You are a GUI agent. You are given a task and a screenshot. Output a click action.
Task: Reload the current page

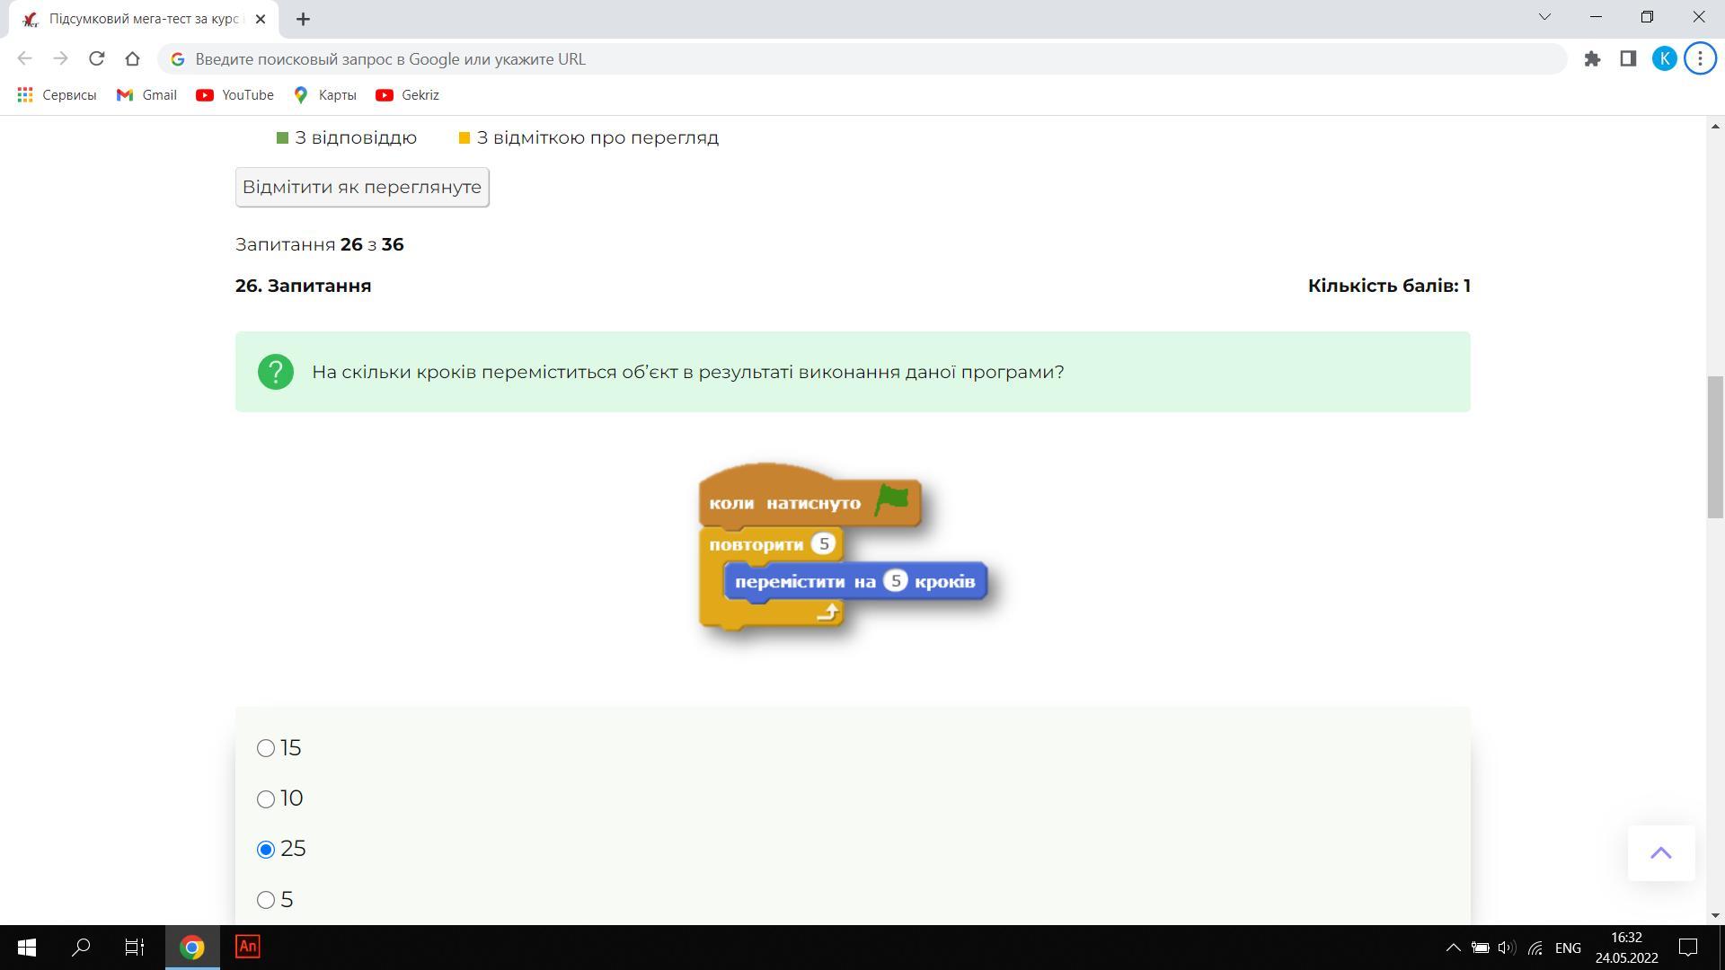click(x=96, y=59)
